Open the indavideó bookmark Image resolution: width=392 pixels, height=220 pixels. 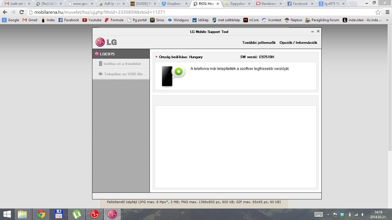click(x=362, y=20)
